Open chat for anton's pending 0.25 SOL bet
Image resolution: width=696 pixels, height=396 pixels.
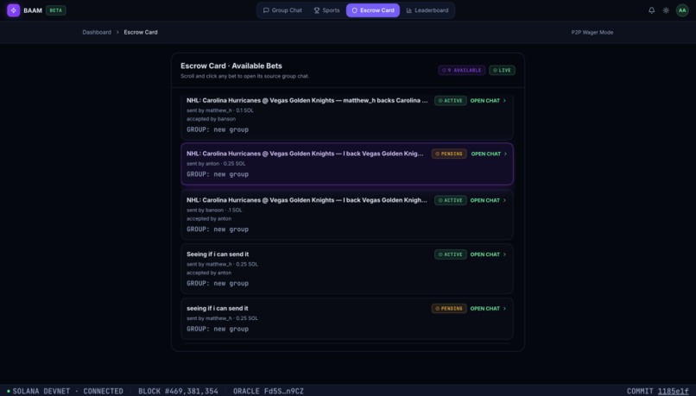point(489,154)
